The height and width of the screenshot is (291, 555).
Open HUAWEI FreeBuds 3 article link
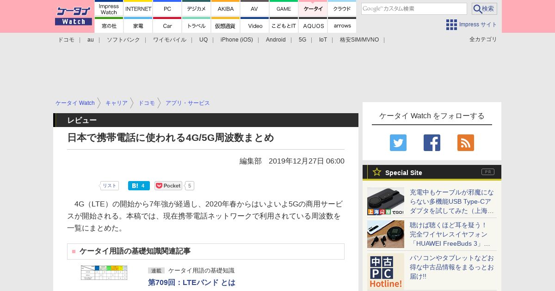click(x=450, y=234)
